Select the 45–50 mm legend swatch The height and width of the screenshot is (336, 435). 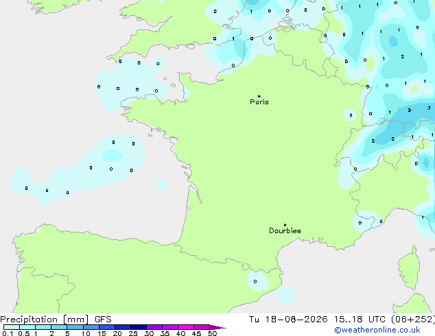click(202, 327)
